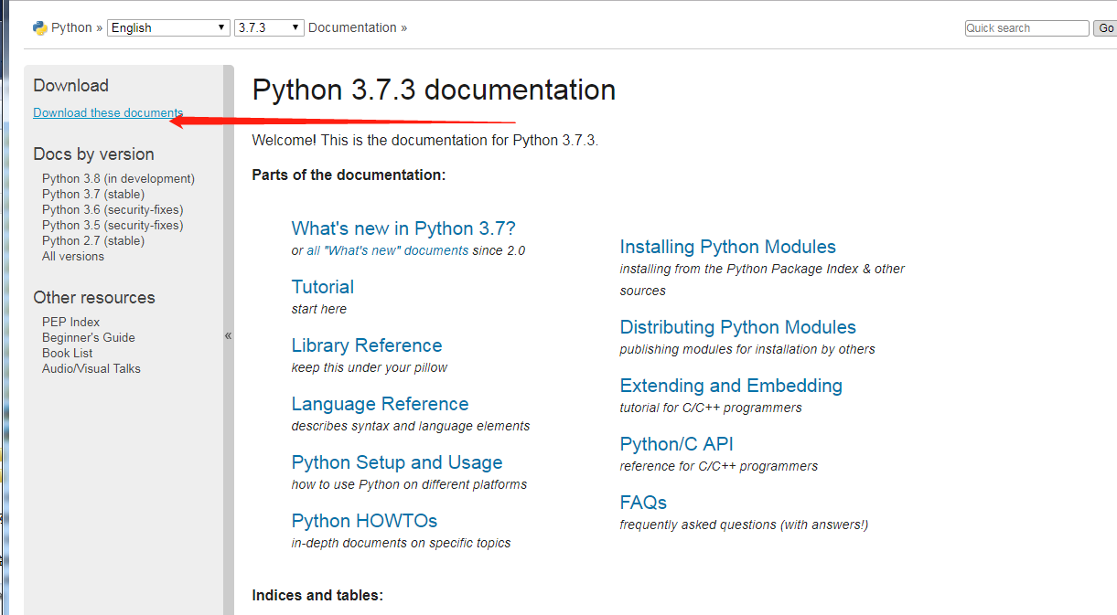1117x615 pixels.
Task: Open the PEP Index resource
Action: coord(70,323)
